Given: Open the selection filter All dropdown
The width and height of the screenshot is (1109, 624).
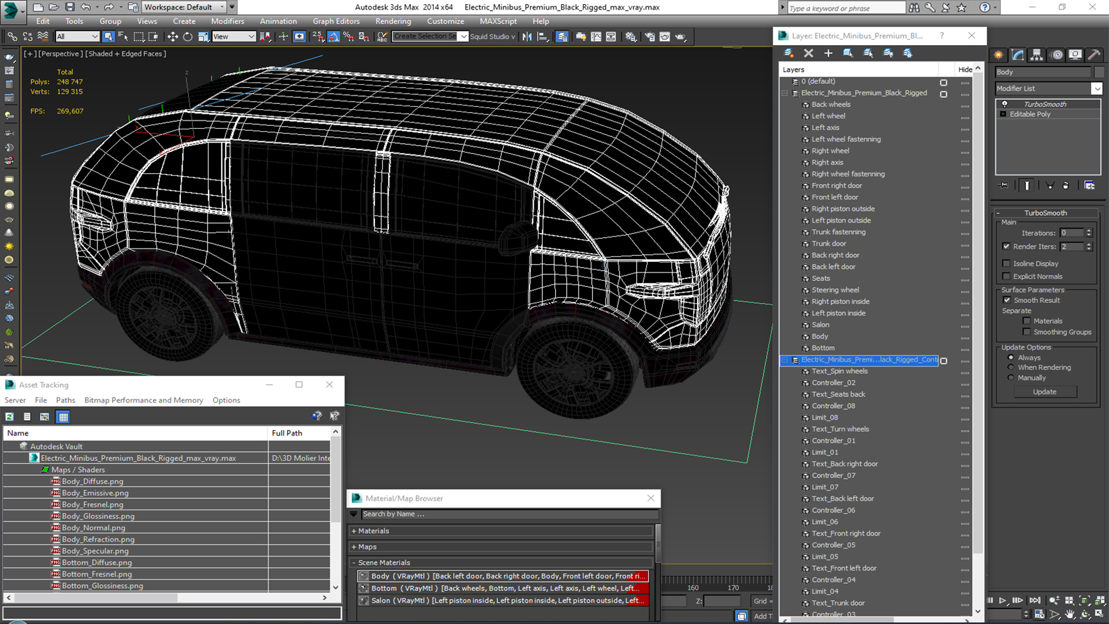Looking at the screenshot, I should click(77, 36).
